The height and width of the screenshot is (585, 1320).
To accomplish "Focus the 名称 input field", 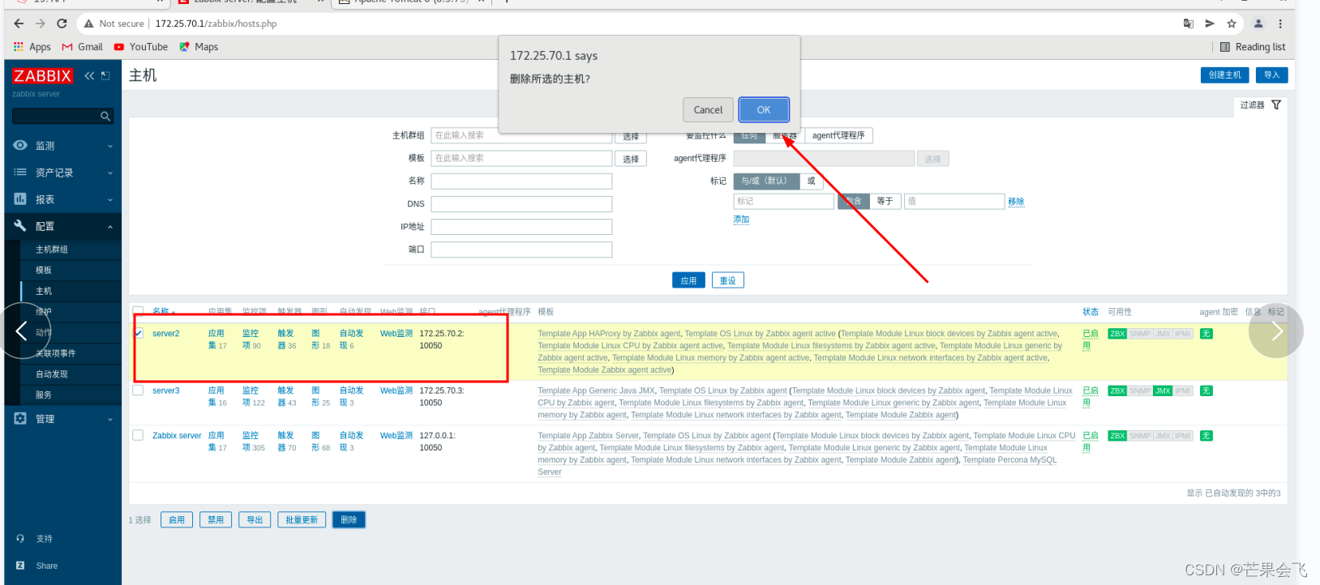I will coord(521,181).
